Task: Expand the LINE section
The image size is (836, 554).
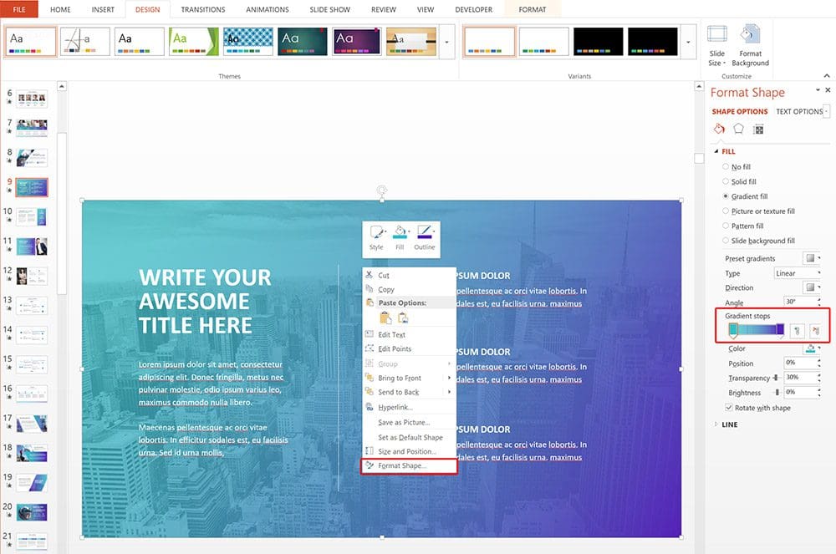Action: [728, 424]
